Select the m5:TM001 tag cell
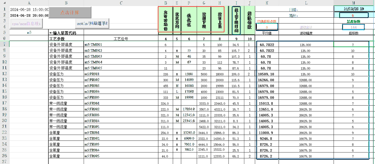Screen dimensions: 375x164 click(x=121, y=44)
